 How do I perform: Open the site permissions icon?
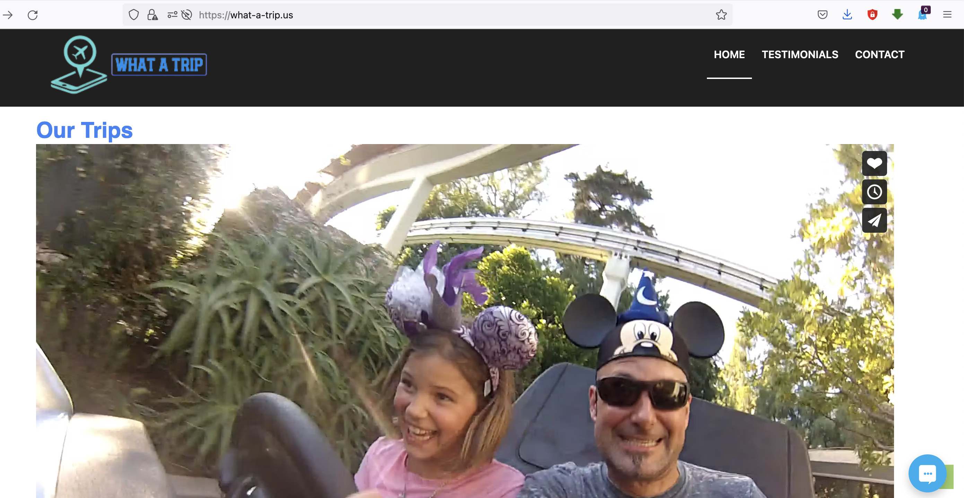point(172,15)
